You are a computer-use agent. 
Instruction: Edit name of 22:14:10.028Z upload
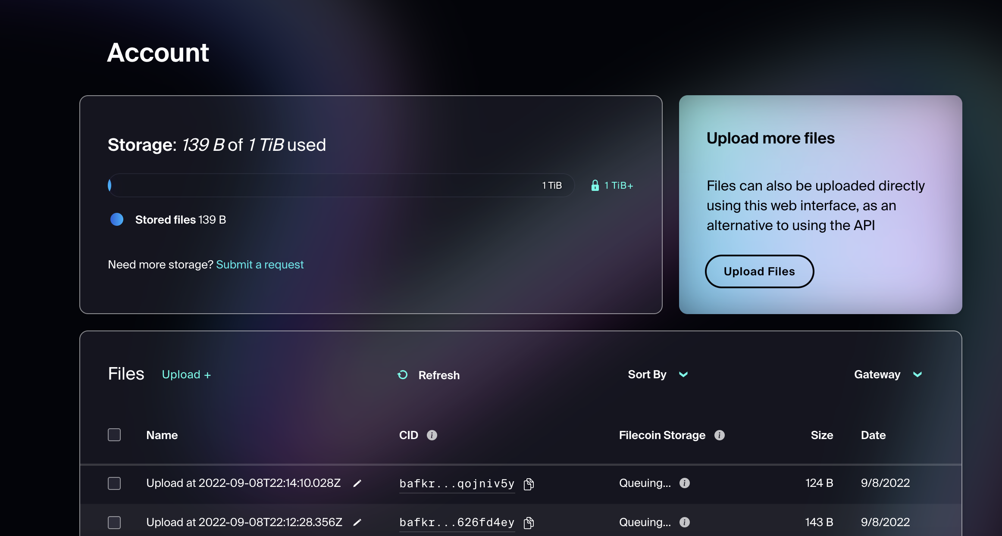pyautogui.click(x=357, y=483)
